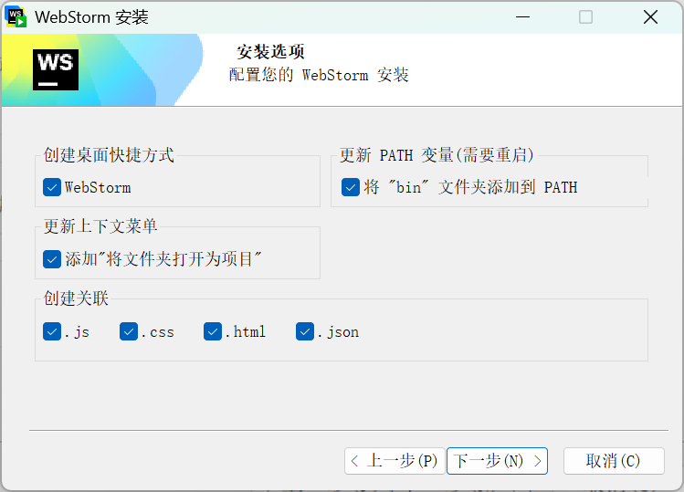684x492 pixels.
Task: Toggle the add "bin" folder to PATH checkbox
Action: coord(351,187)
